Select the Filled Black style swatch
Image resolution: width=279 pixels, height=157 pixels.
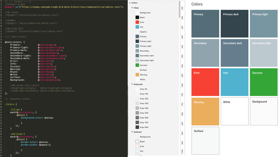coord(137,18)
